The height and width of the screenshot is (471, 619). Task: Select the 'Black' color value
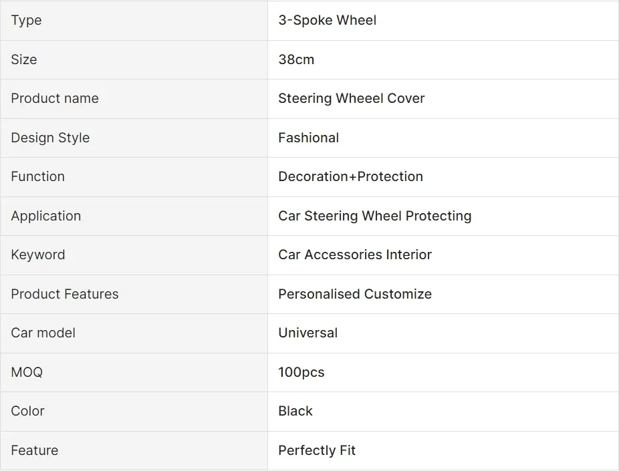pyautogui.click(x=295, y=411)
